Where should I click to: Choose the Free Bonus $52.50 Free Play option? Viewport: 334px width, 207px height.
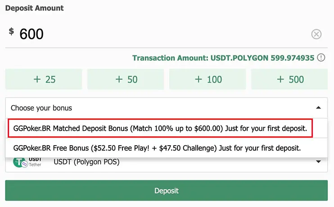(157, 147)
